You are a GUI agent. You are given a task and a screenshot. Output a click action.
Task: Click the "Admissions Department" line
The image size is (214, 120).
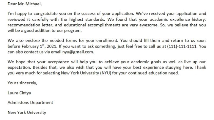30,102
